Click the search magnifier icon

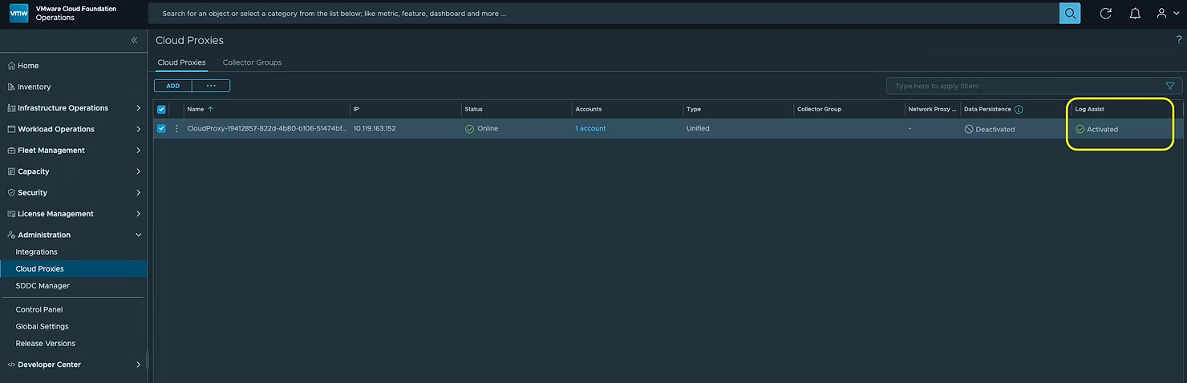click(1069, 14)
